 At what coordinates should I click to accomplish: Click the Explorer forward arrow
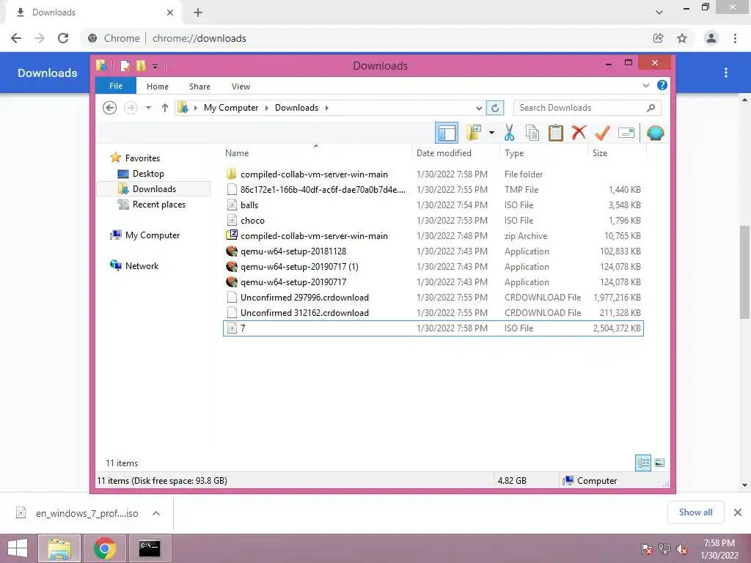click(x=131, y=108)
